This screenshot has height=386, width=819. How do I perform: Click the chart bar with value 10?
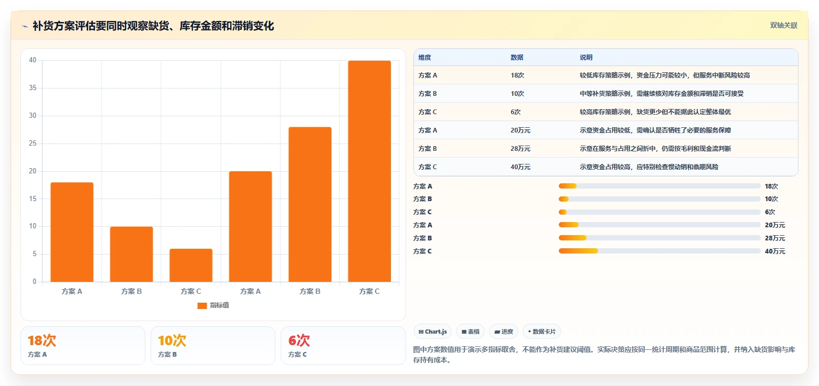(x=131, y=254)
